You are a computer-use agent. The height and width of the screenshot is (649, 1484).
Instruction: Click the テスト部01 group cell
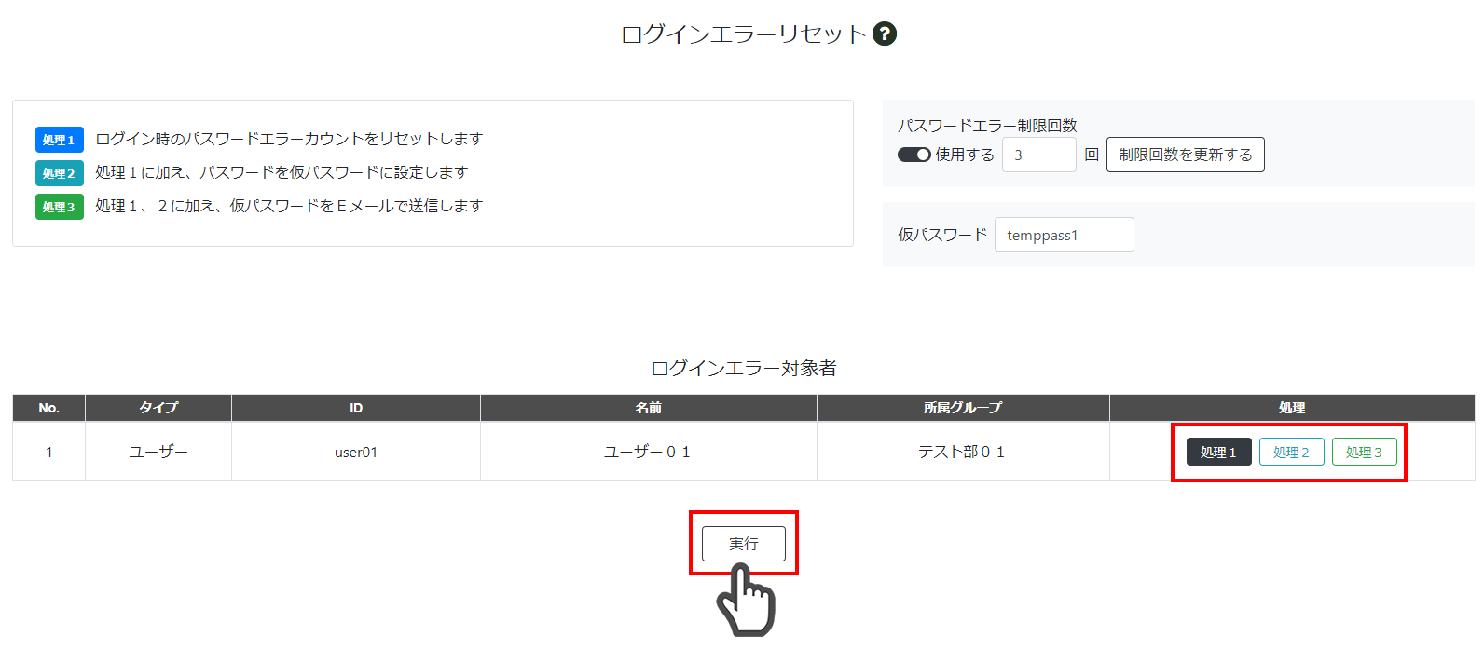tap(963, 452)
